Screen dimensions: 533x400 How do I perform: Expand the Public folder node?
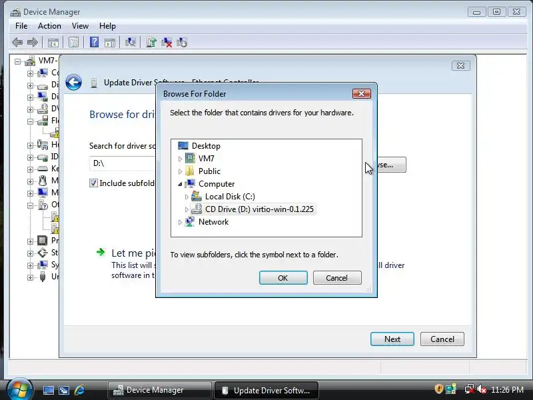[180, 171]
